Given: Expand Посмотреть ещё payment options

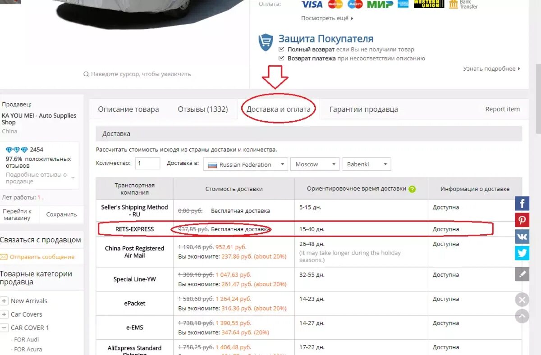Looking at the screenshot, I should pyautogui.click(x=327, y=18).
